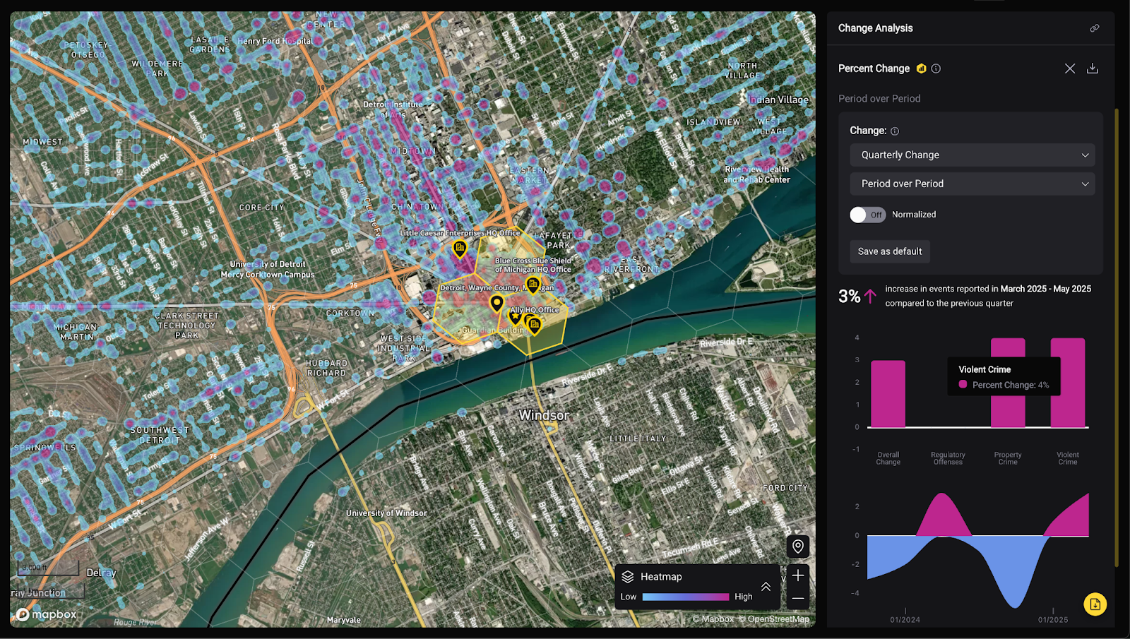
Task: Click the magenta upward arrow beside 3%
Action: pyautogui.click(x=870, y=297)
